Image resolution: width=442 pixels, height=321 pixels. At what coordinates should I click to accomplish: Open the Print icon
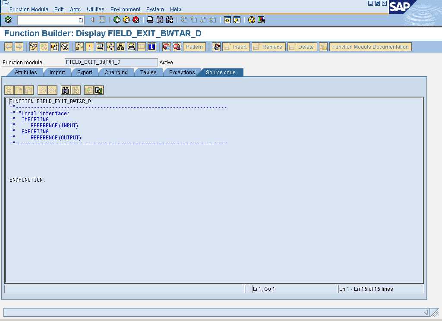[x=149, y=19]
